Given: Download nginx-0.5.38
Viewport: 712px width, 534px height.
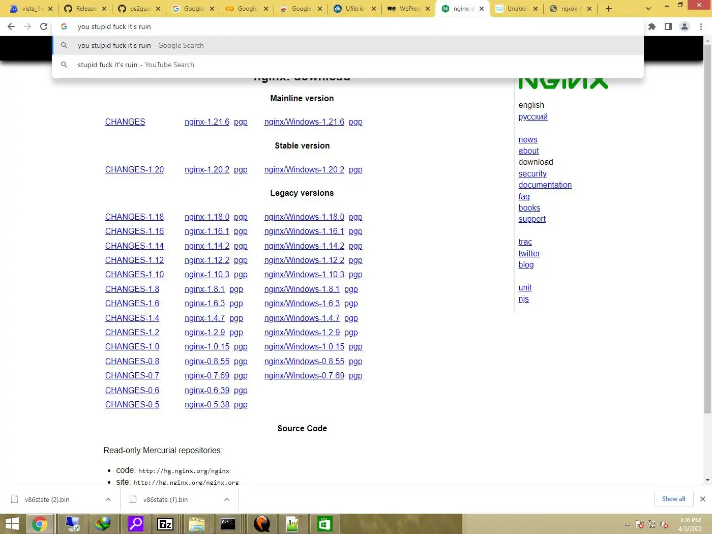Looking at the screenshot, I should click(207, 404).
